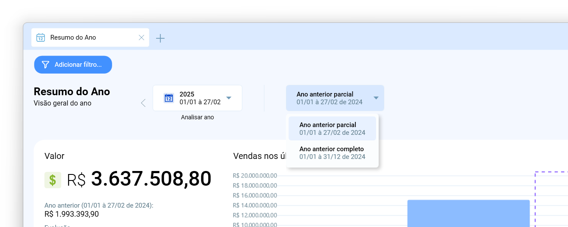Click the R$ 12.000.000,00 axis label

click(254, 215)
